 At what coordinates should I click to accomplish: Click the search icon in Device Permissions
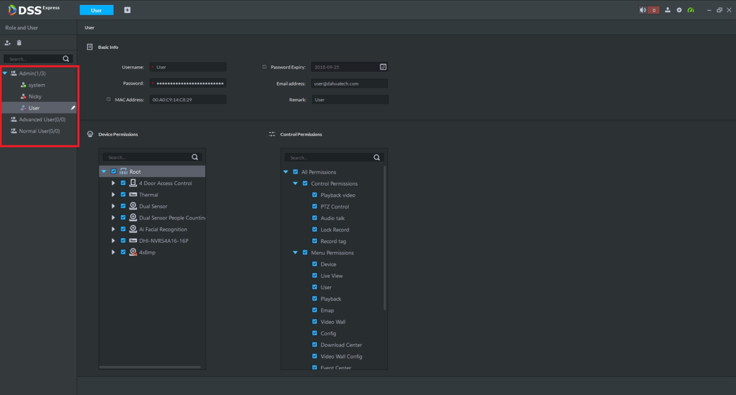[x=195, y=157]
